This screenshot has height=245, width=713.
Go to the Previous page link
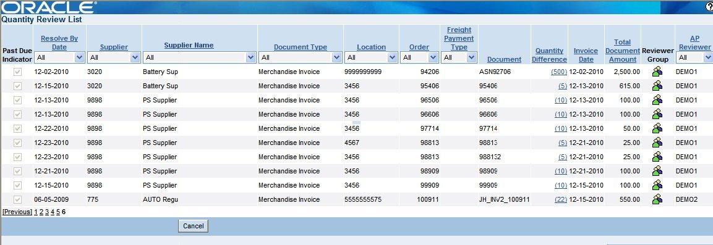click(17, 212)
